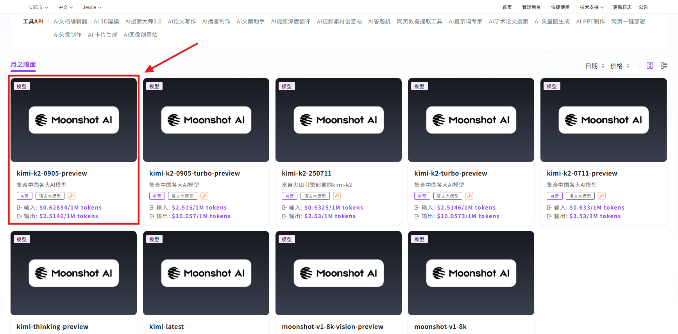Screen dimensions: 678x334
Task: Open 公告 in top navigation
Action: [x=644, y=7]
